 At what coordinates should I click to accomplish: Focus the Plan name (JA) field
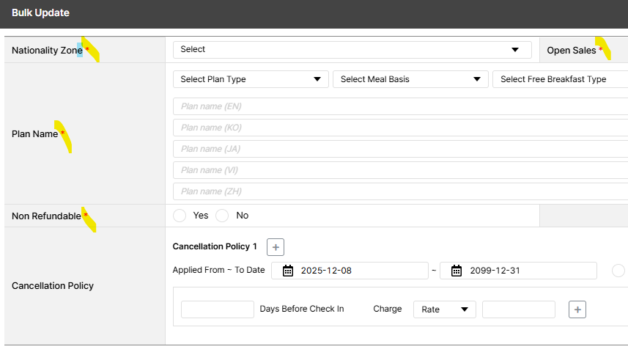coord(400,149)
